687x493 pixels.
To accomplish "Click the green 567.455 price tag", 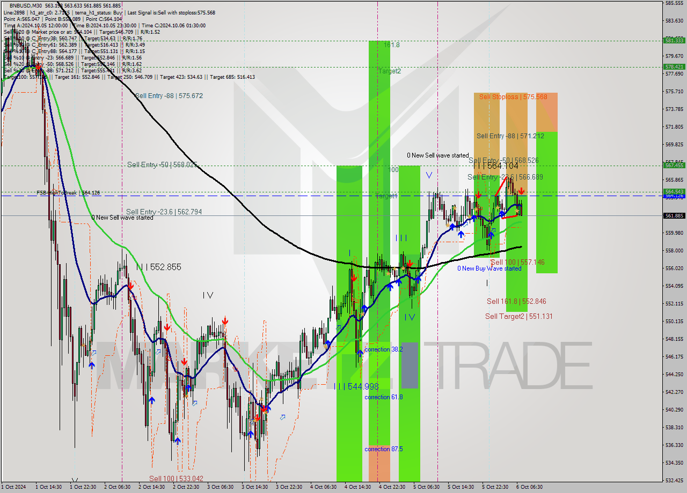I will 674,165.
